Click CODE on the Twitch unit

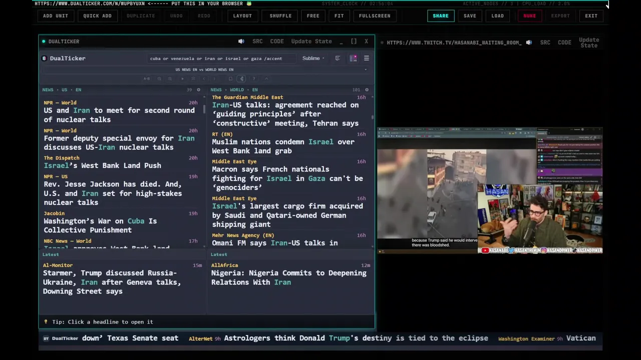[564, 42]
